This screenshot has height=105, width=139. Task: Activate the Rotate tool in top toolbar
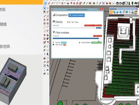click(x=77, y=3)
